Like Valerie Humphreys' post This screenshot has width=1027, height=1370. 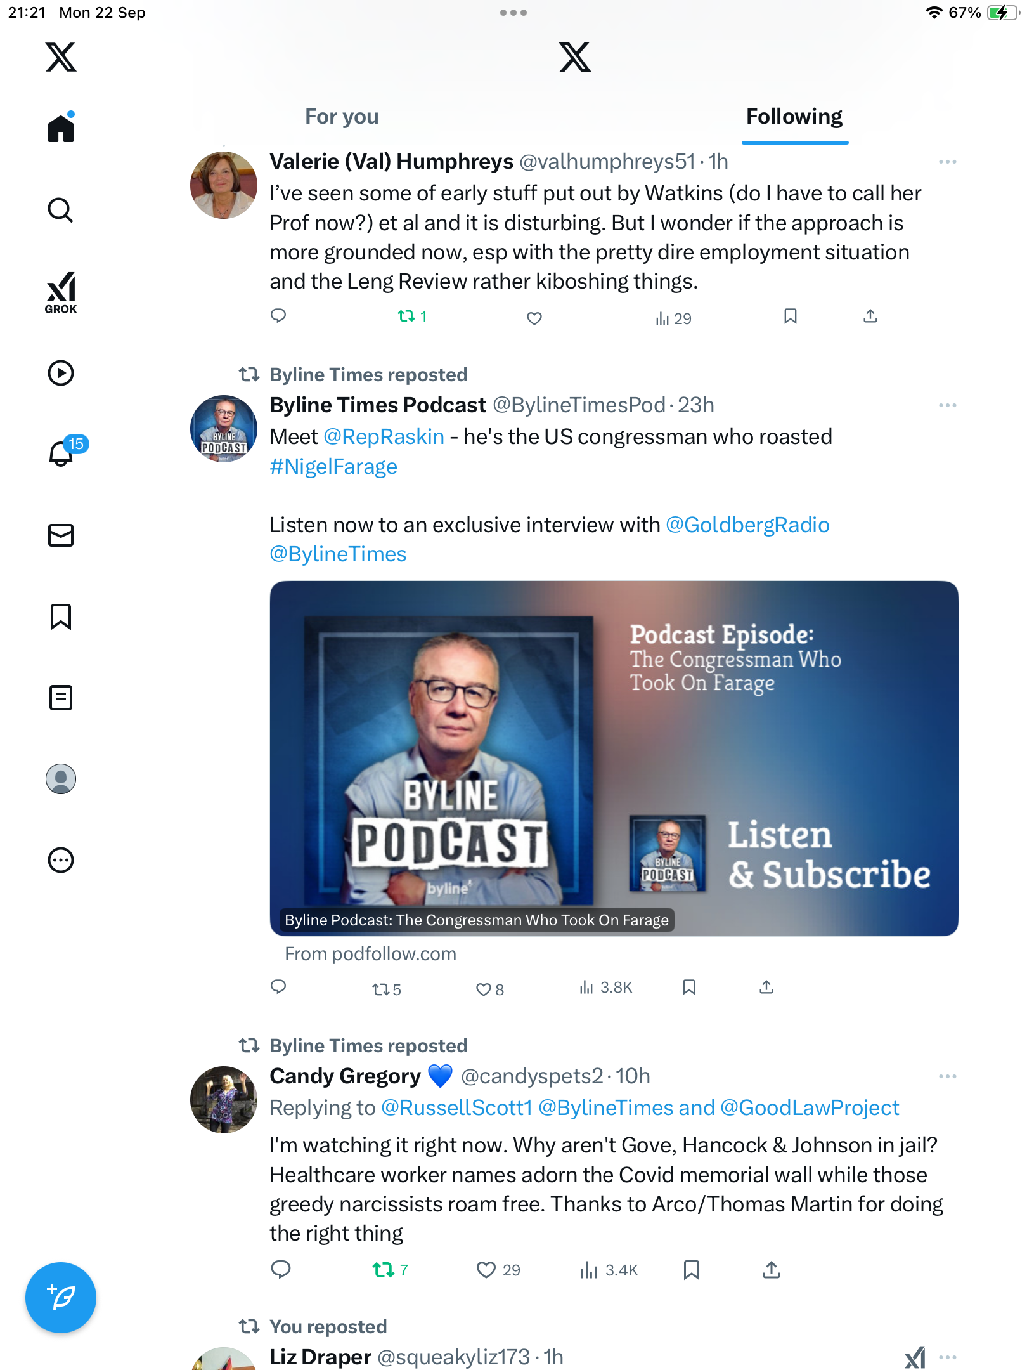pyautogui.click(x=534, y=318)
